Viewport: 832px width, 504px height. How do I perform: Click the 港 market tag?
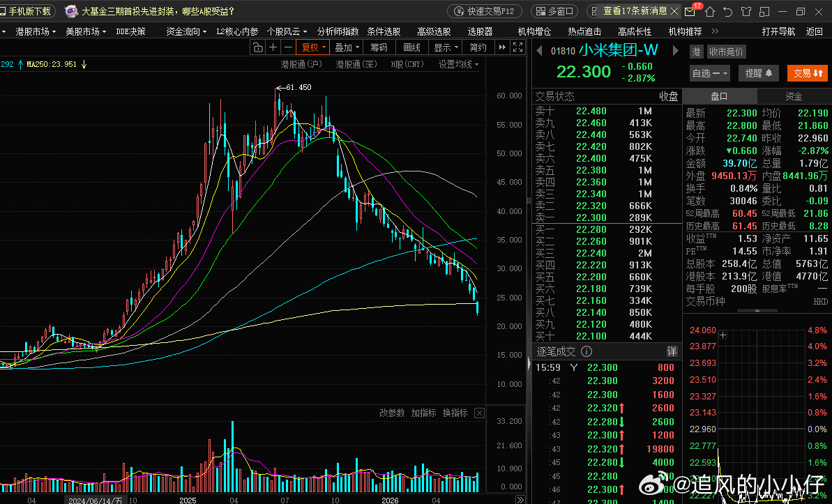point(696,52)
